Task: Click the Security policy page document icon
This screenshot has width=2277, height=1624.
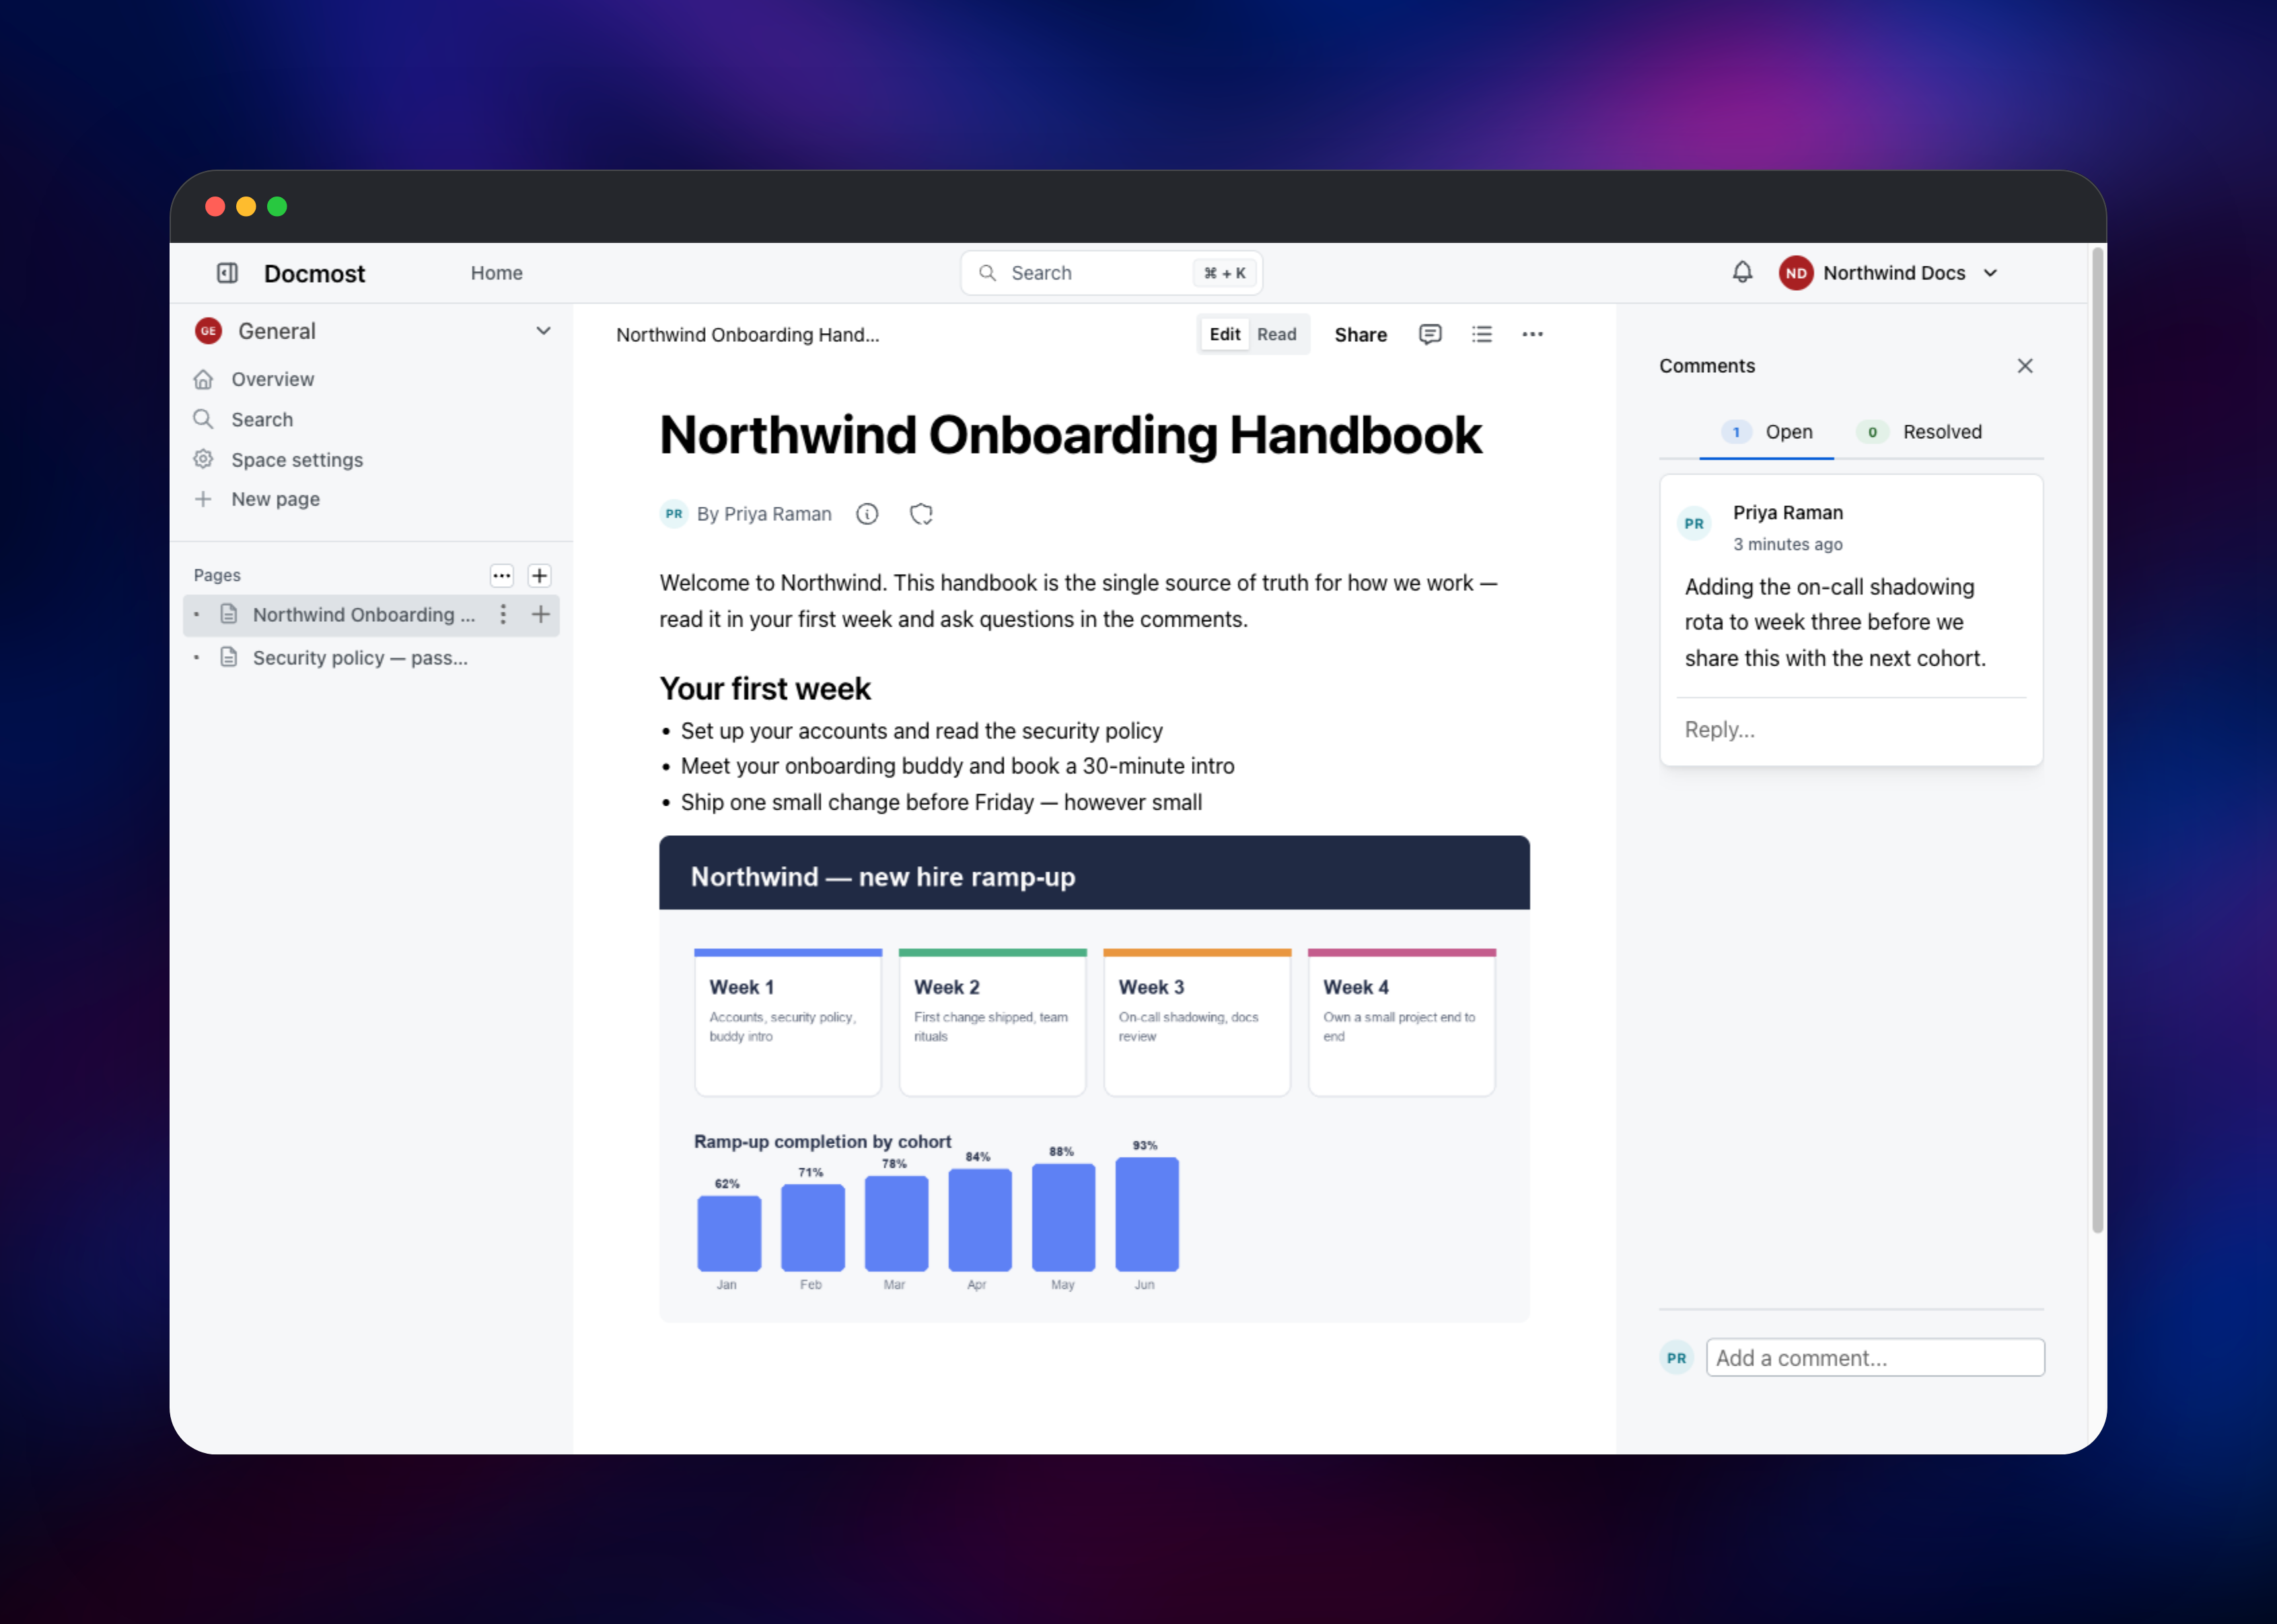Action: (x=229, y=657)
